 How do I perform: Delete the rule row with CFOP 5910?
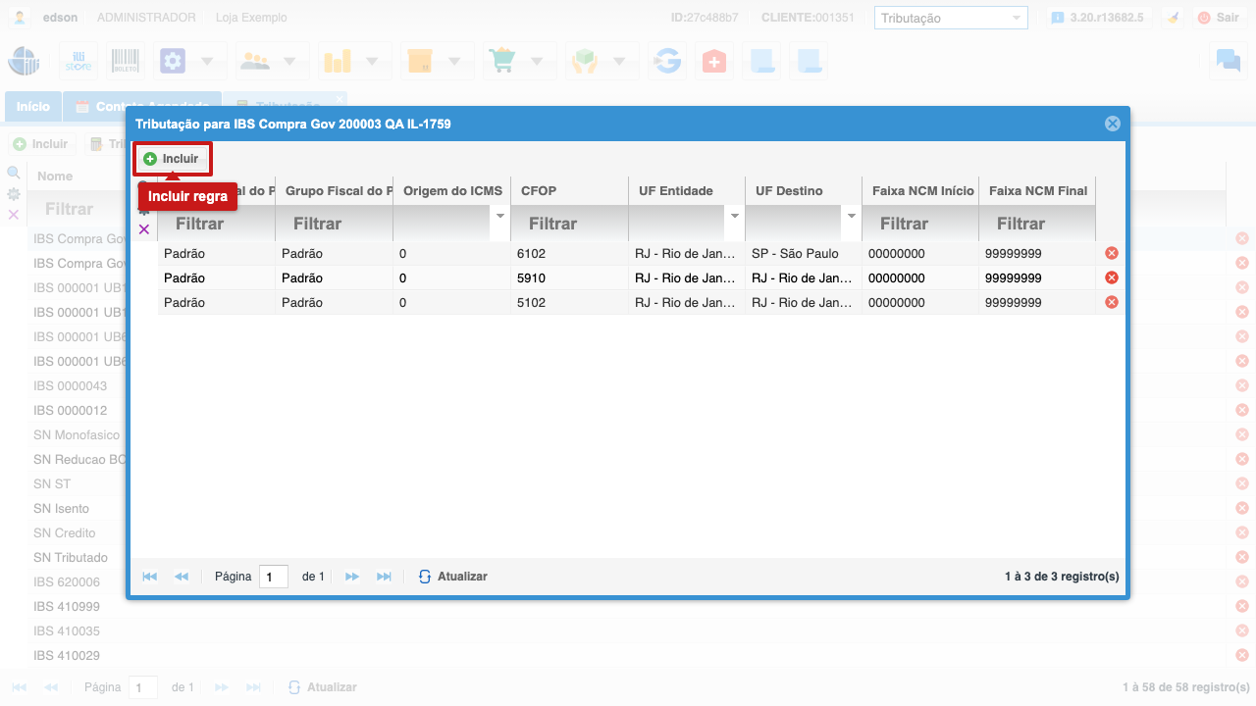point(1112,277)
